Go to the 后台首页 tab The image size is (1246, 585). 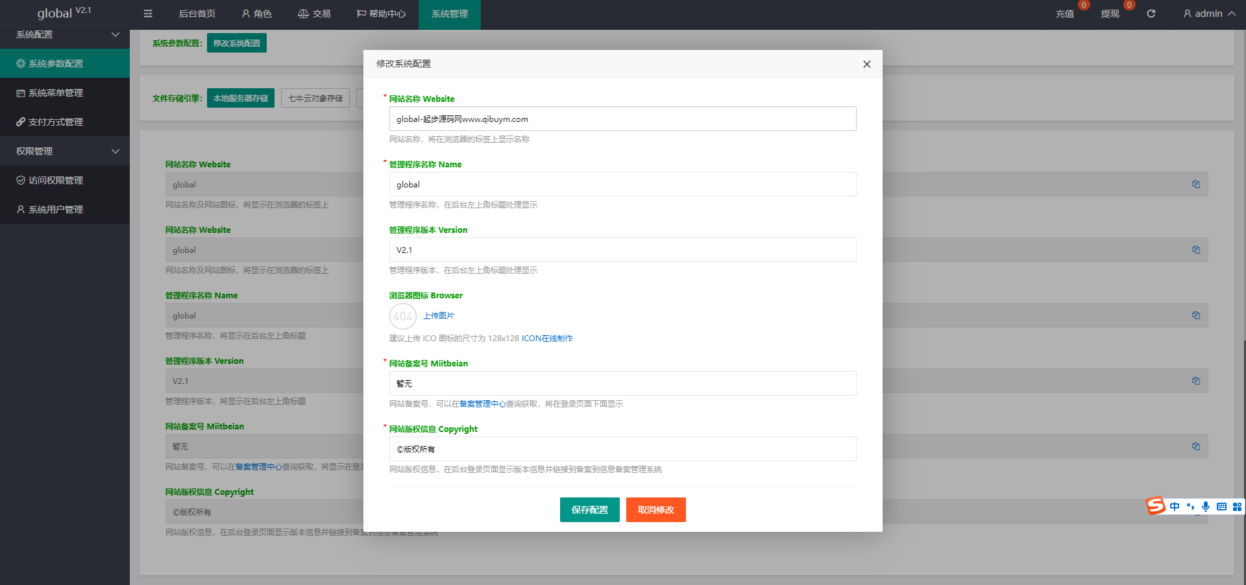coord(197,14)
